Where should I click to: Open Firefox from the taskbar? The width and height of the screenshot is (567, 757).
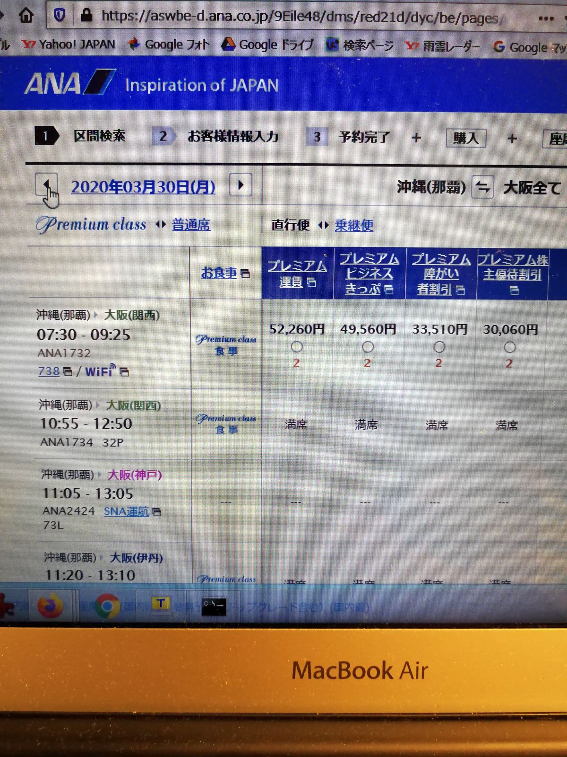tap(50, 606)
